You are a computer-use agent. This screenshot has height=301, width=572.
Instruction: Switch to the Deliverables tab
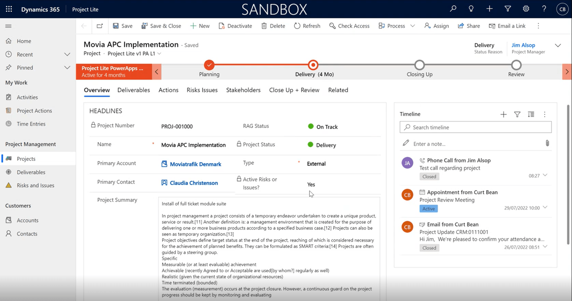(x=133, y=90)
